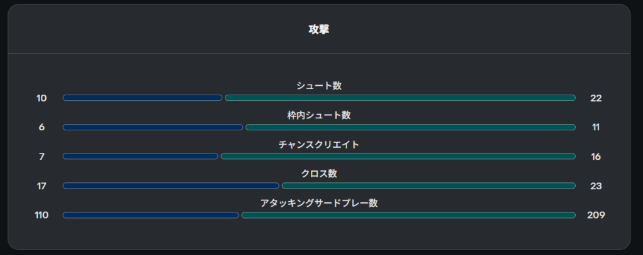
Task: Select the チャンスクリエイト label
Action: tap(319, 145)
